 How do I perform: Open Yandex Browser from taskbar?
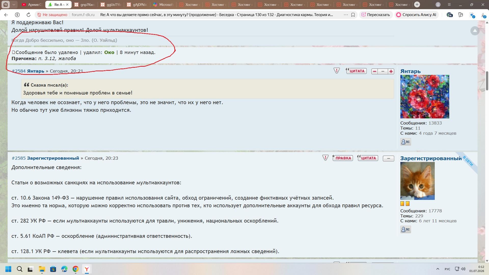(x=87, y=269)
